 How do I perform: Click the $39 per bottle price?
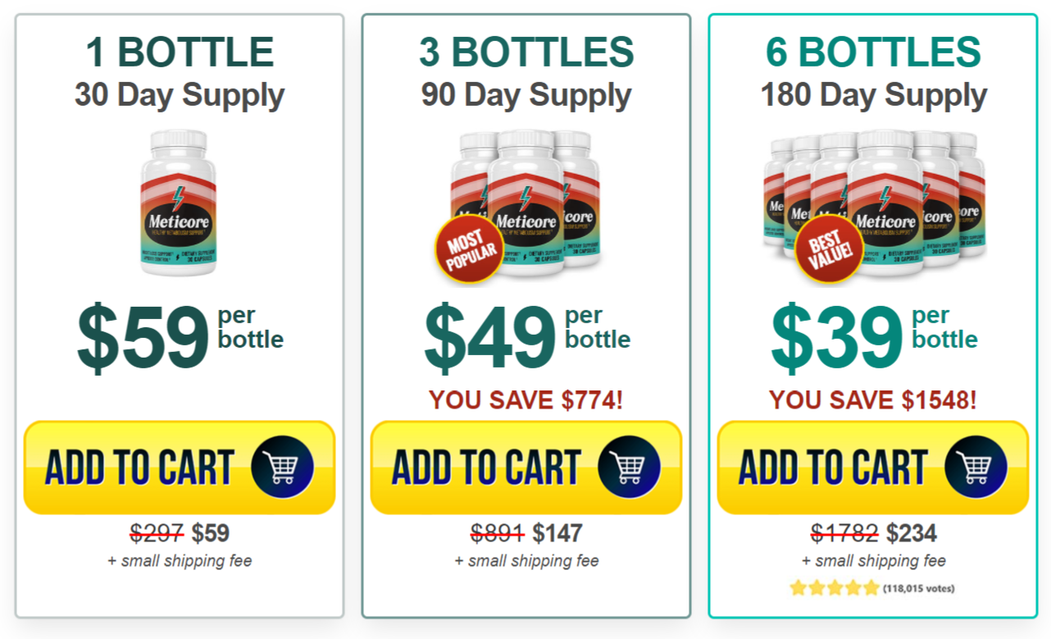[x=874, y=336]
